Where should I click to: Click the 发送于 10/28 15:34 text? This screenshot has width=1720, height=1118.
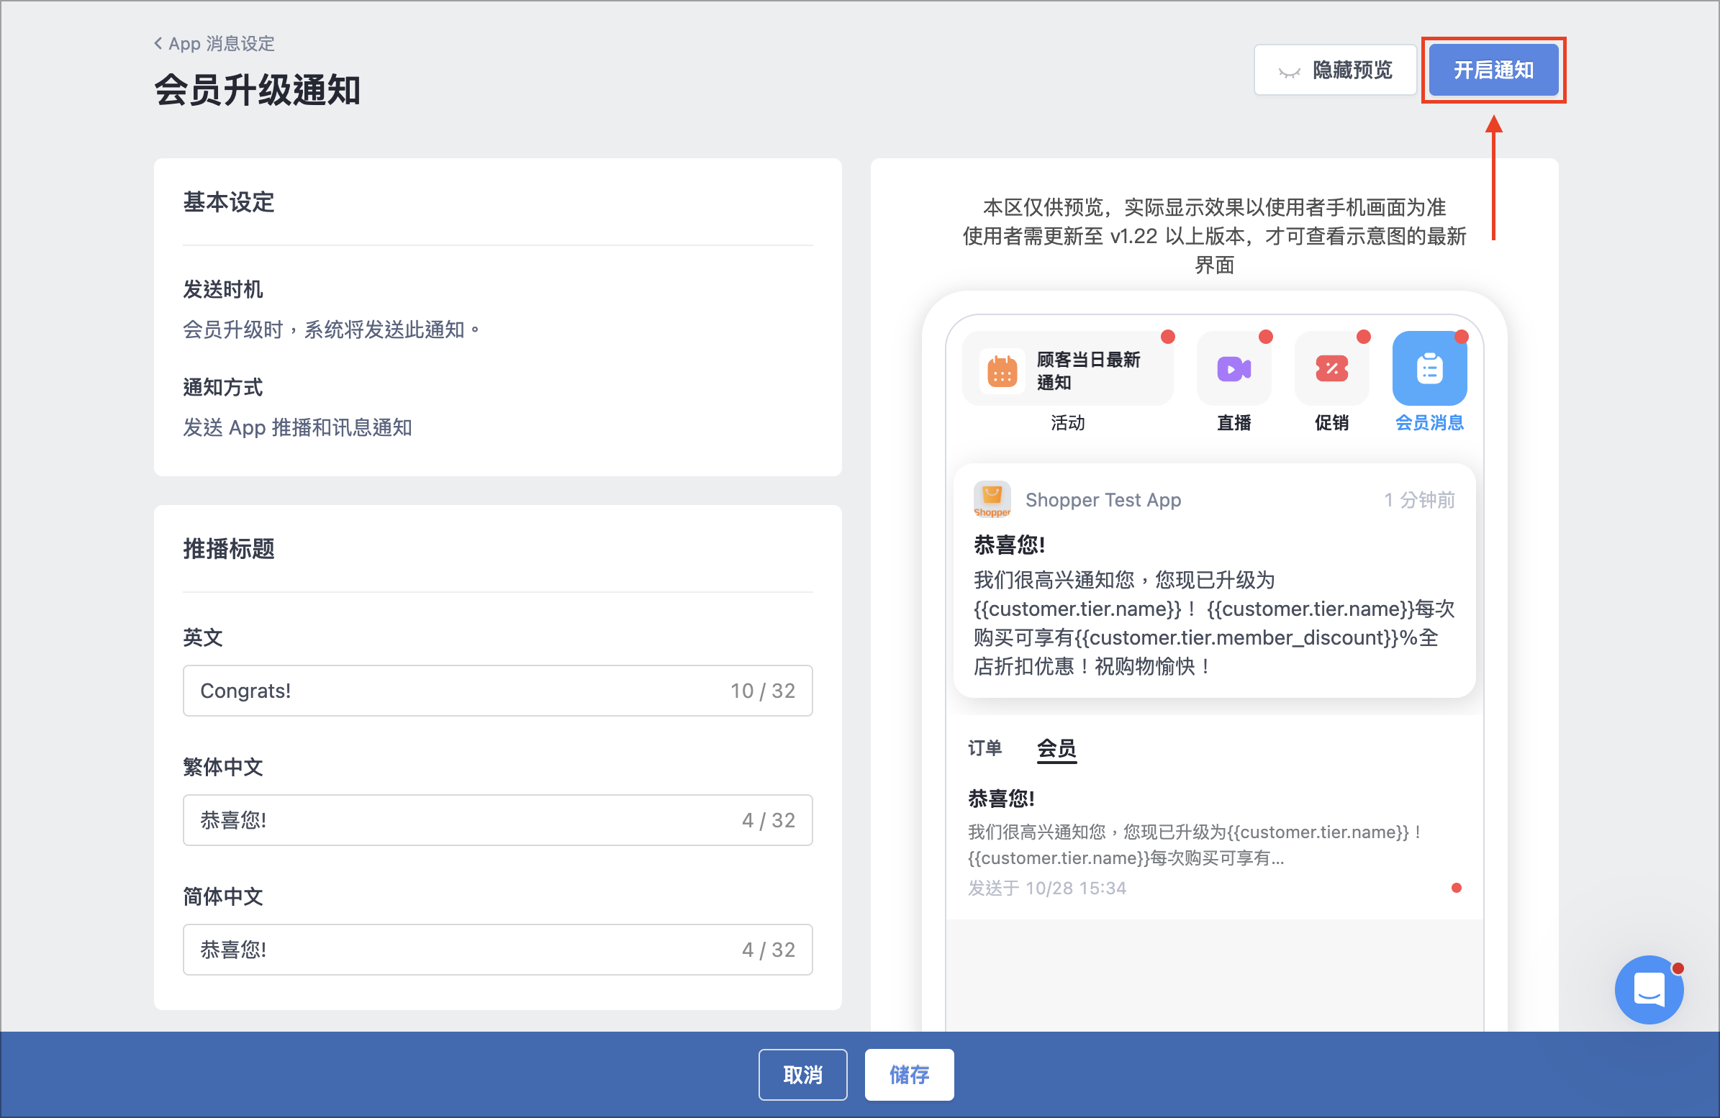[x=1046, y=889]
